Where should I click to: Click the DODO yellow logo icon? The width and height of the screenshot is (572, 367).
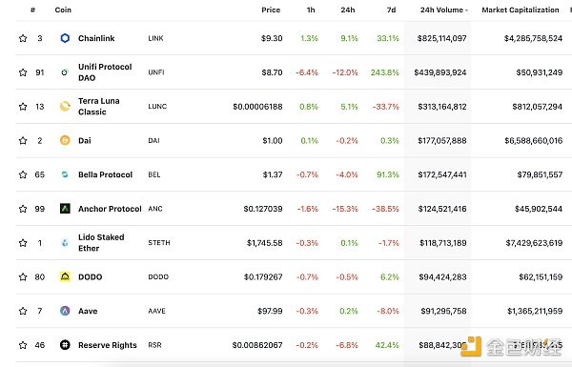[65, 276]
